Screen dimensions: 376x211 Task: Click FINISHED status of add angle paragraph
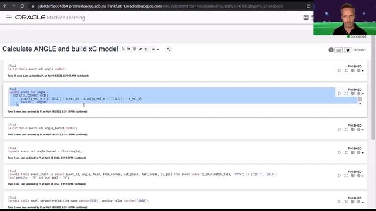(x=354, y=66)
